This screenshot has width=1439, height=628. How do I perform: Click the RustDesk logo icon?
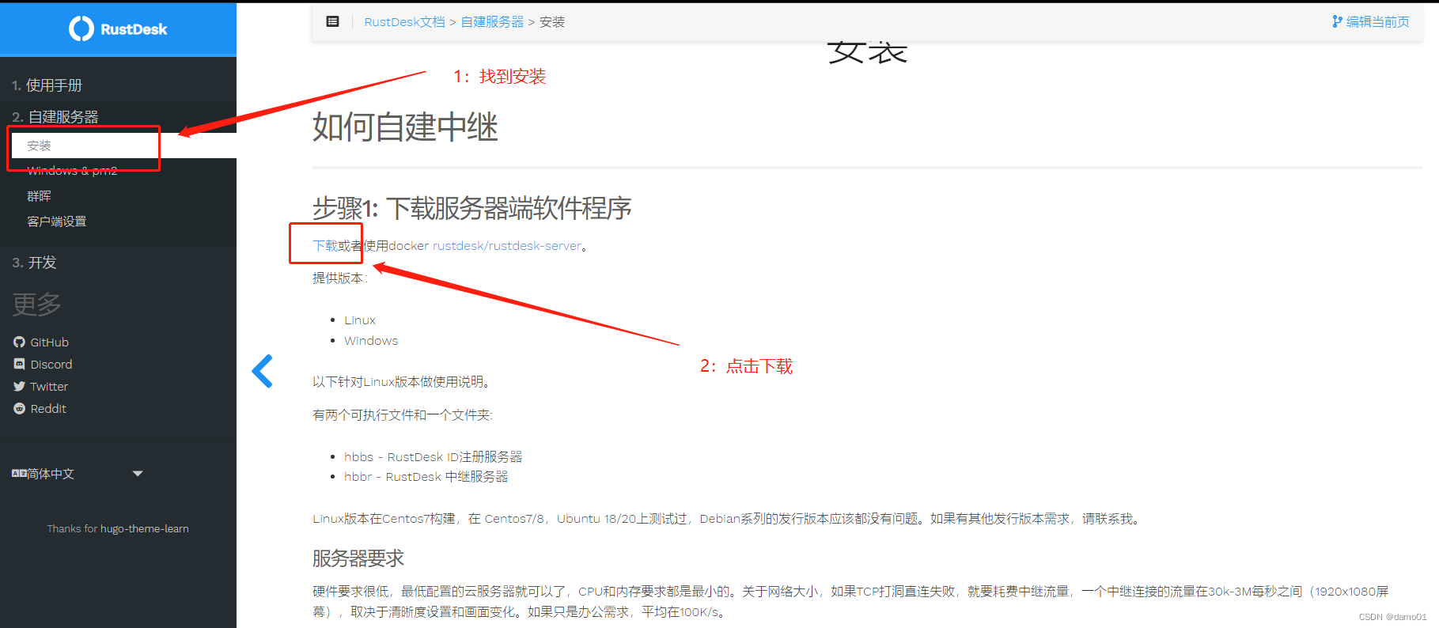81,29
